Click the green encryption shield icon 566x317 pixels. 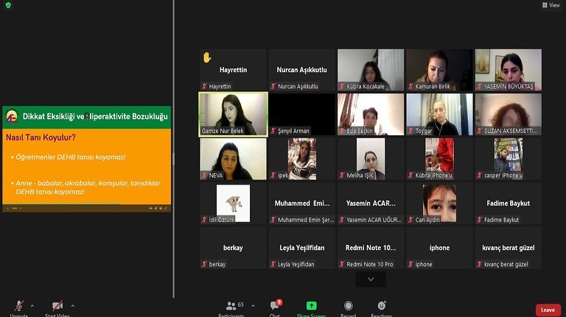tap(8, 5)
